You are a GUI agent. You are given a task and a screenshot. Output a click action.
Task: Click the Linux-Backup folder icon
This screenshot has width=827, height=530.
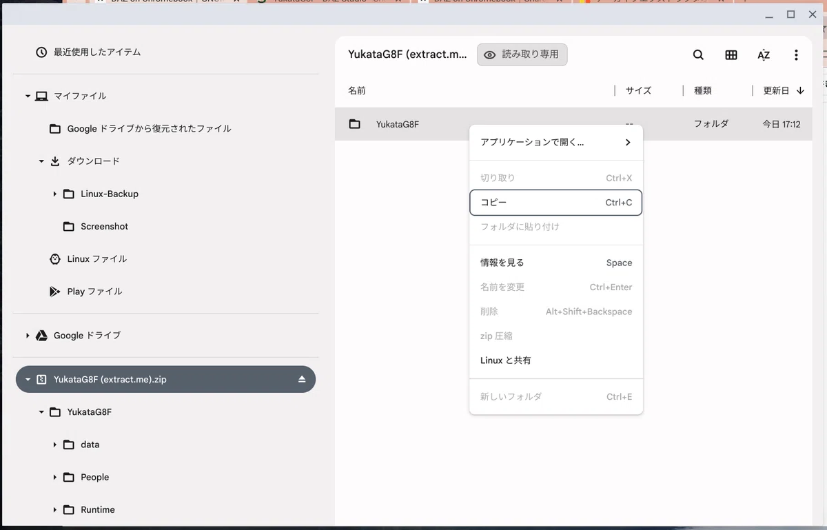[68, 194]
